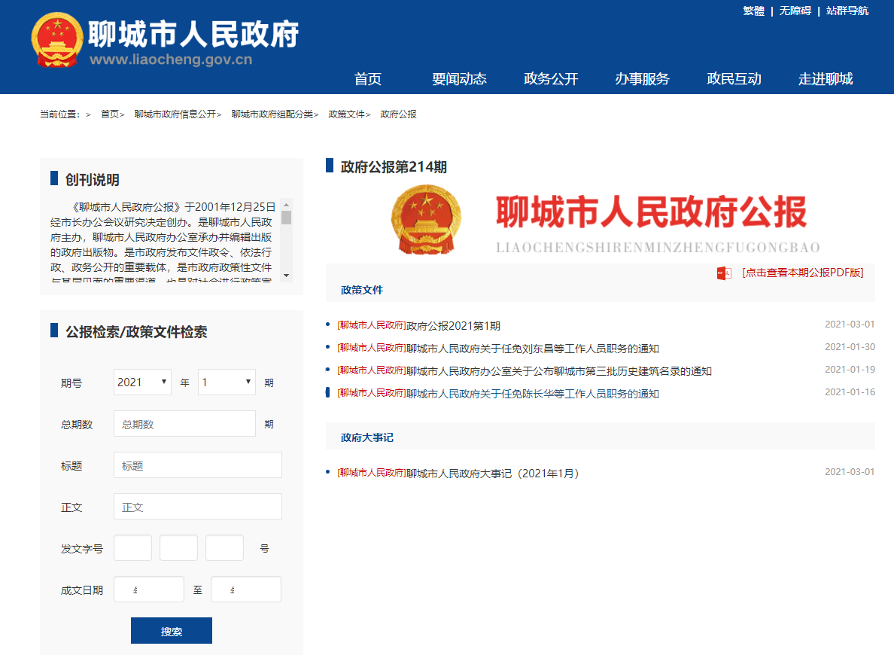This screenshot has width=894, height=655.
Task: Open the 2021 year dropdown in 期号
Action: 141,382
